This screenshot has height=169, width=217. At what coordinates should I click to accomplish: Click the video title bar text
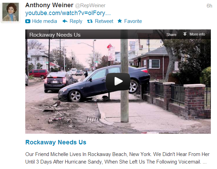55,35
